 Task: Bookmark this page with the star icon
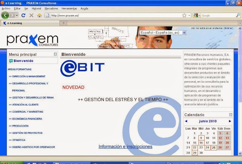184,15
